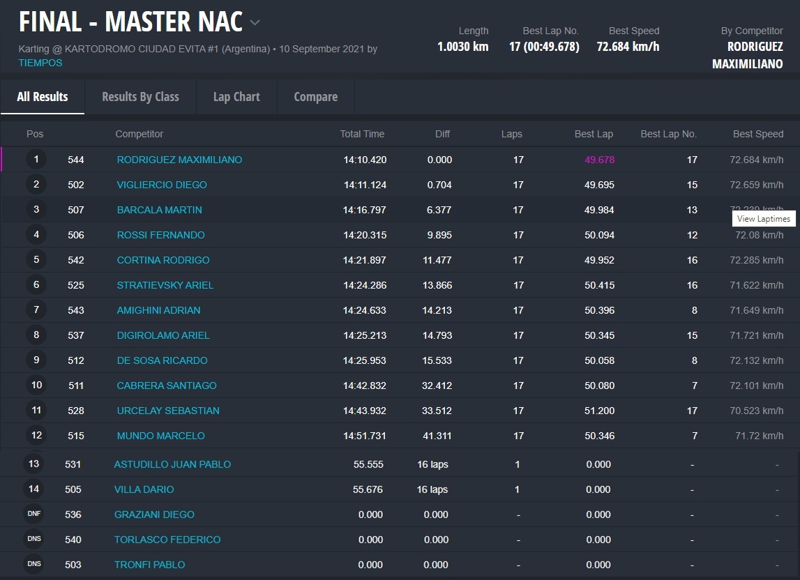Open ASTUDILLO JUAN PABLO competitor link
The width and height of the screenshot is (800, 580).
pos(172,464)
